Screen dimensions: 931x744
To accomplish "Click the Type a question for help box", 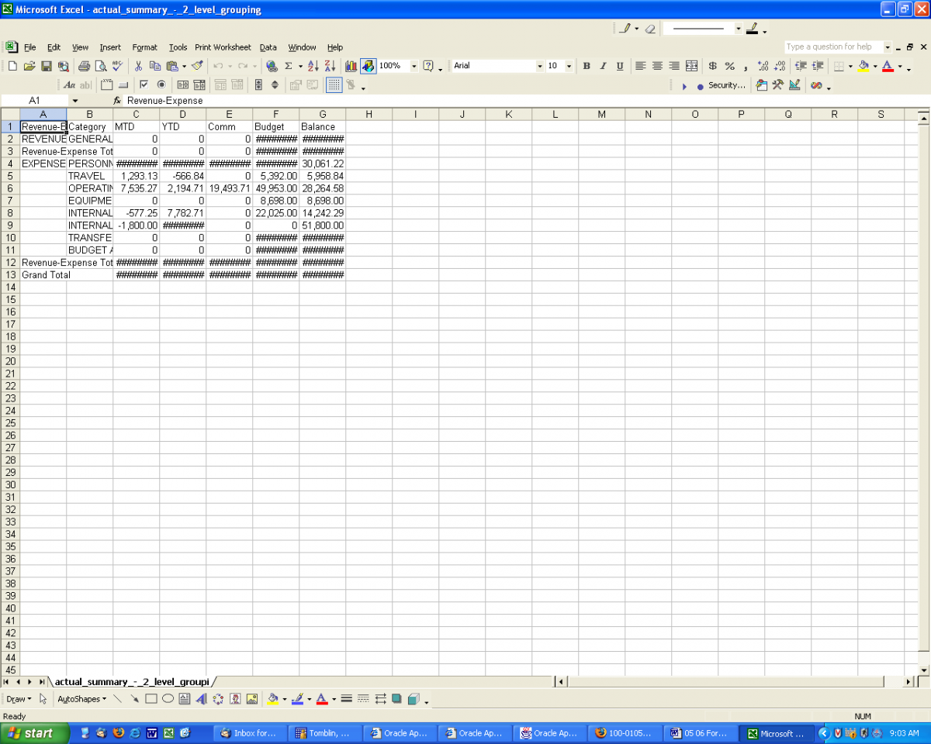I will click(x=832, y=47).
